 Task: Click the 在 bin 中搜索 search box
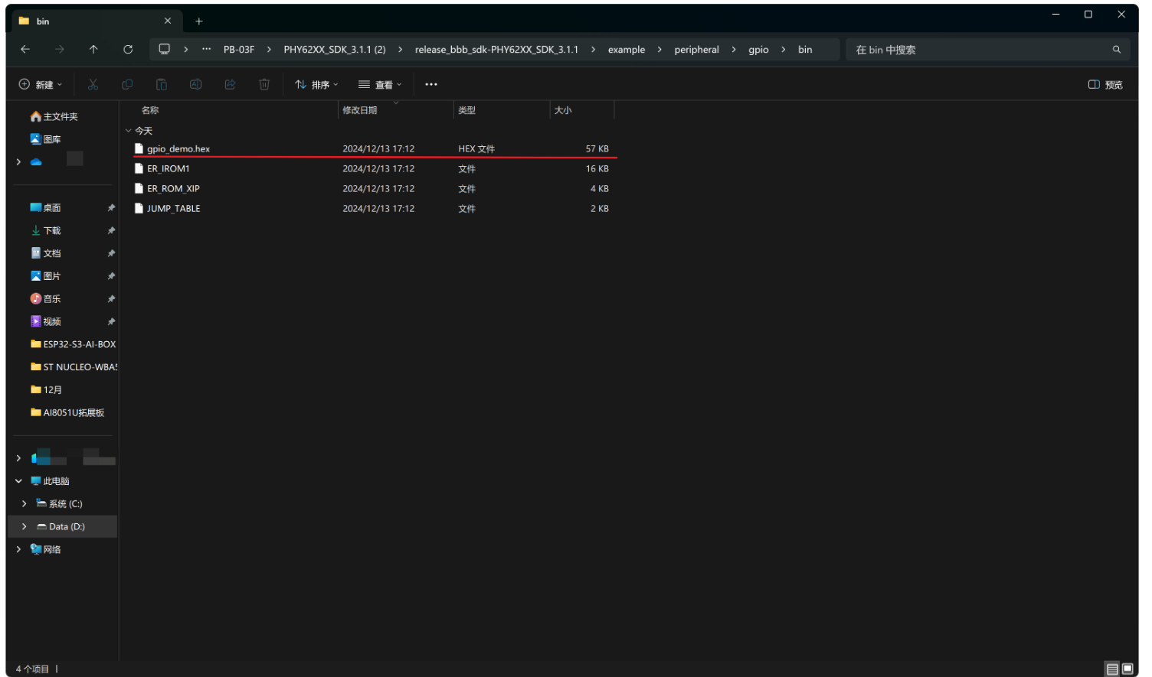click(988, 50)
